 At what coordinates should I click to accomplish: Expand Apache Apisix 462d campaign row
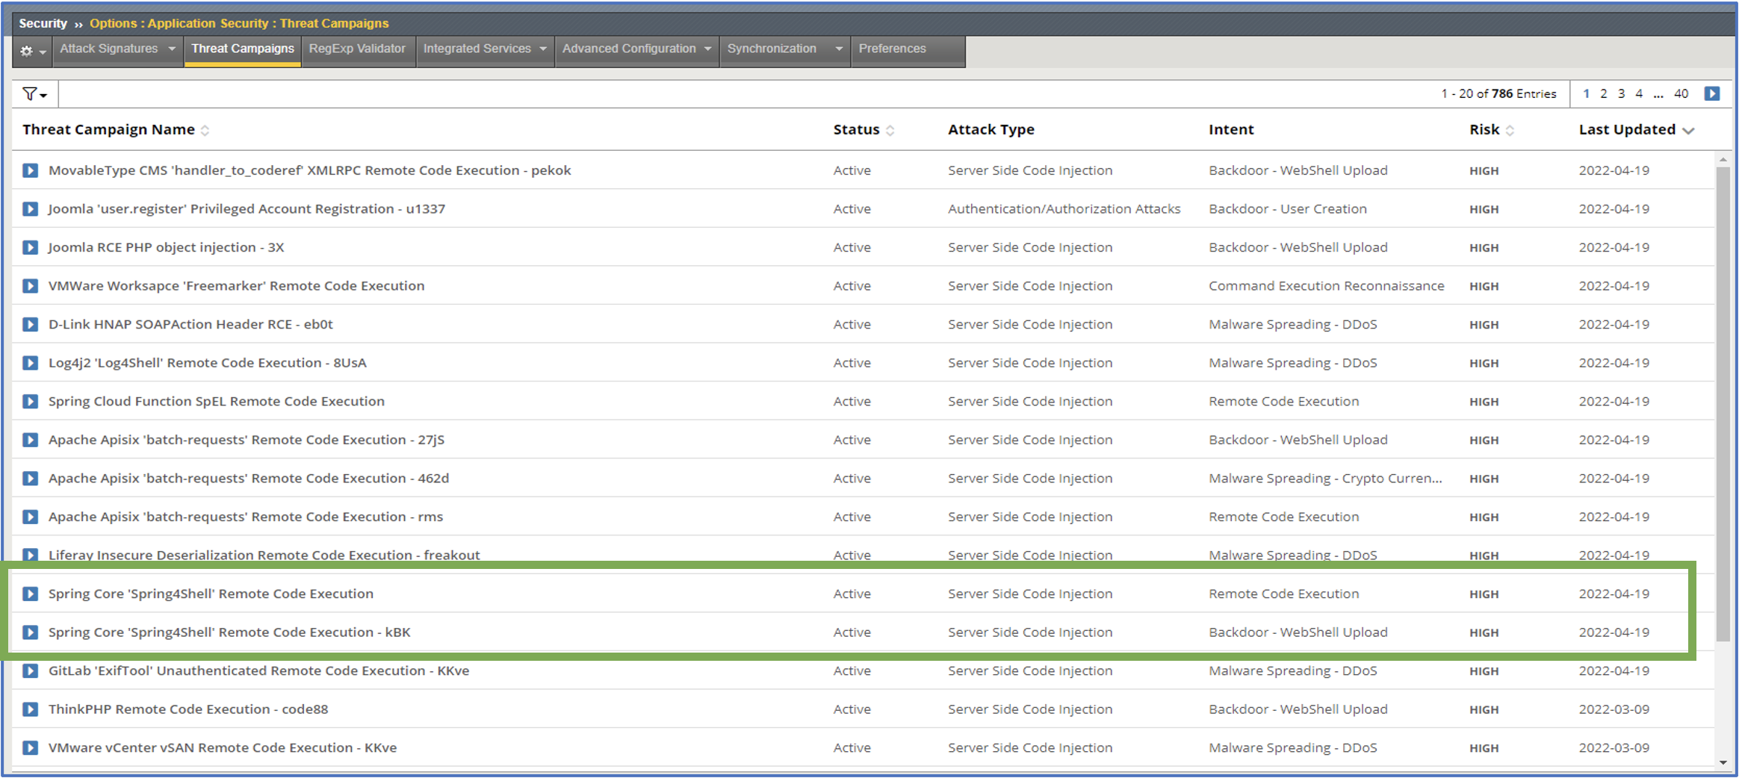30,479
